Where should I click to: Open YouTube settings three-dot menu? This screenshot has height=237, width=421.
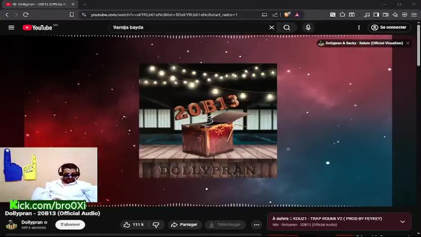(359, 28)
